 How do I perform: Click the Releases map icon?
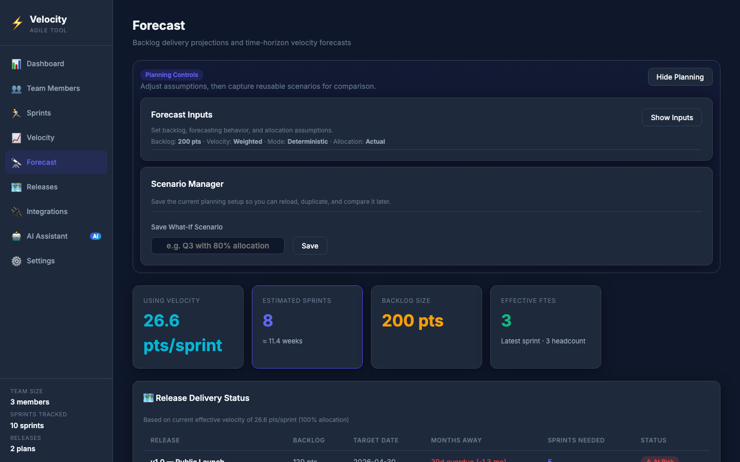16,187
